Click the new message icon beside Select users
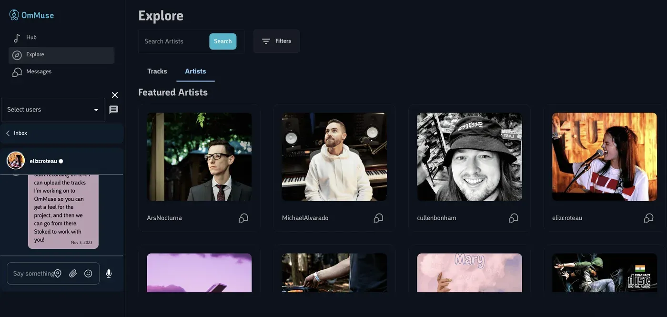The height and width of the screenshot is (317, 667). [113, 110]
